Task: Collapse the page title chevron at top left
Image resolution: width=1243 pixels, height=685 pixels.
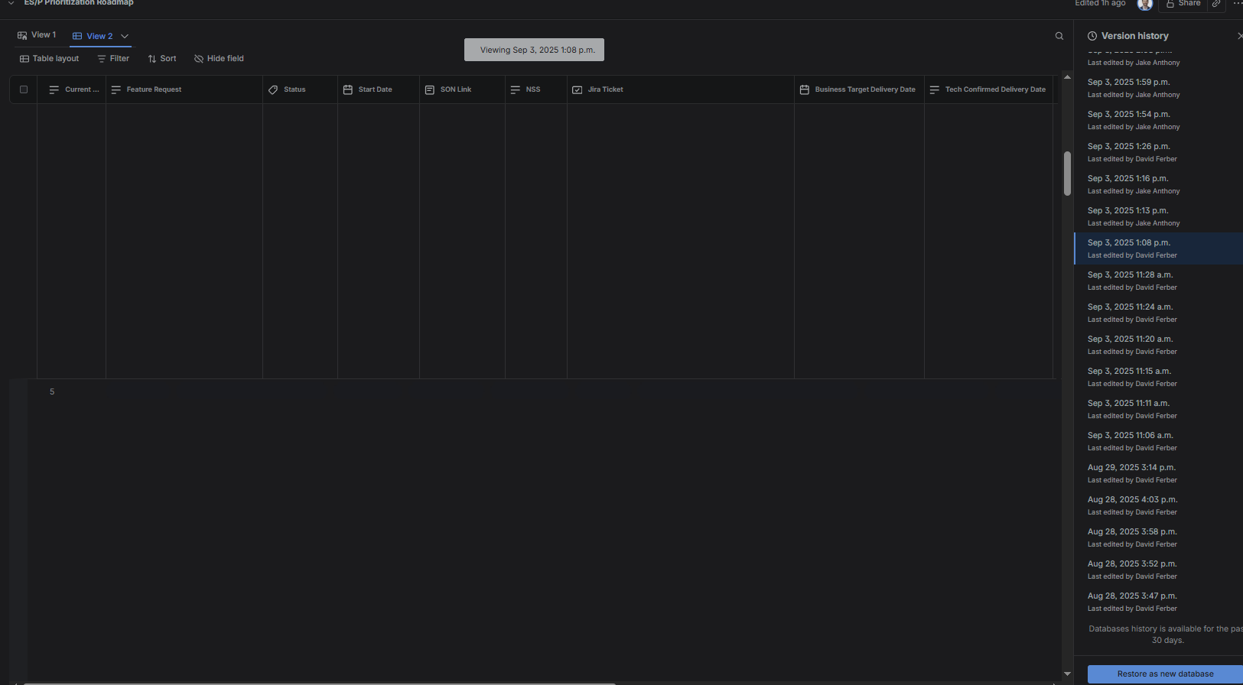Action: coord(11,3)
